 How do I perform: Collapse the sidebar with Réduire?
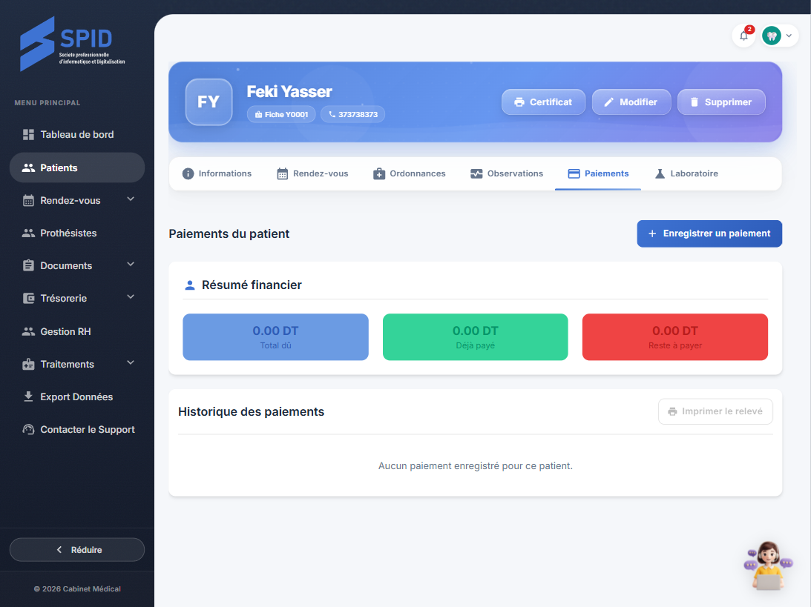pyautogui.click(x=77, y=550)
